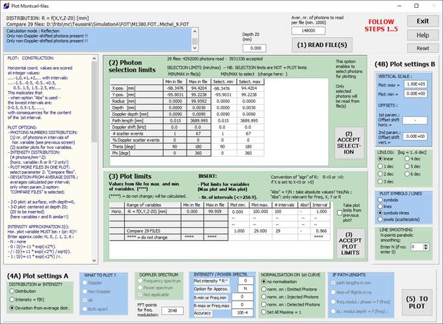Click X-pos. Select. min cell -98.3476
This screenshot has width=443, height=324.
(224, 88)
